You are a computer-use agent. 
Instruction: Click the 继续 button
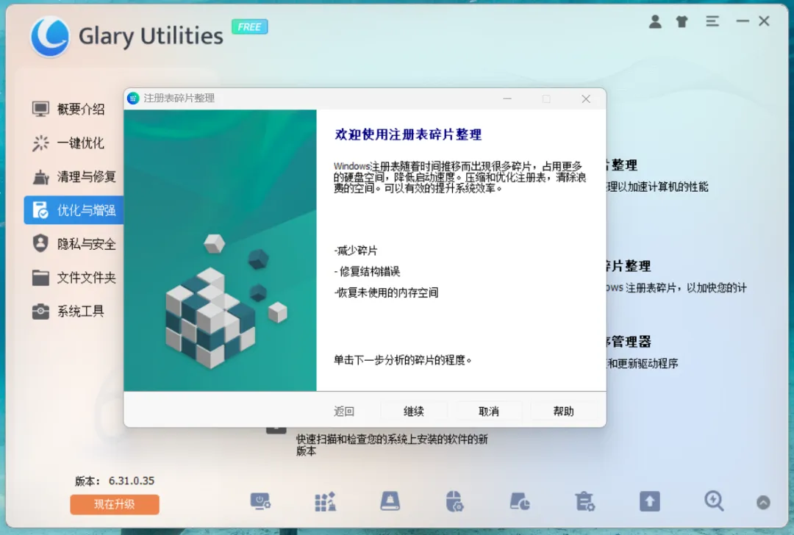tap(414, 411)
